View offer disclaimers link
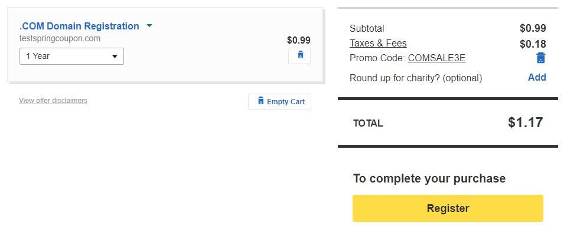This screenshot has height=229, width=567. [53, 101]
